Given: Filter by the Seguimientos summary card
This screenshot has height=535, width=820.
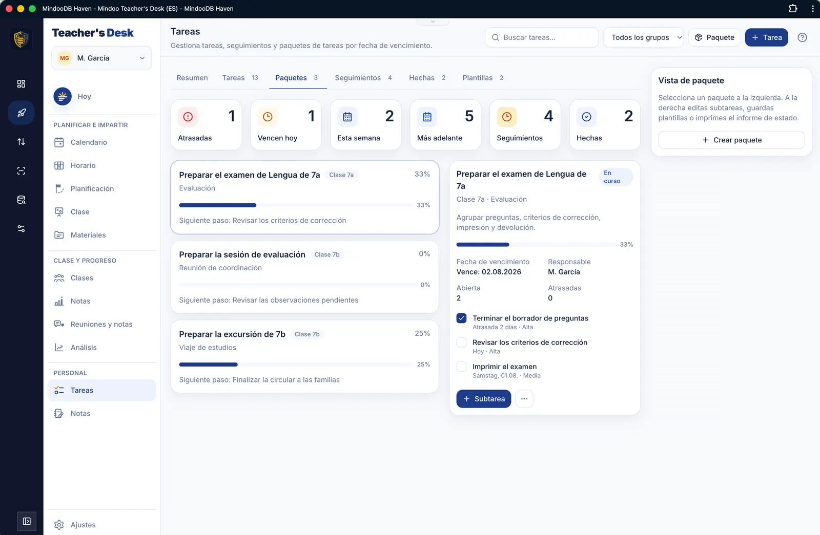Looking at the screenshot, I should 525,125.
